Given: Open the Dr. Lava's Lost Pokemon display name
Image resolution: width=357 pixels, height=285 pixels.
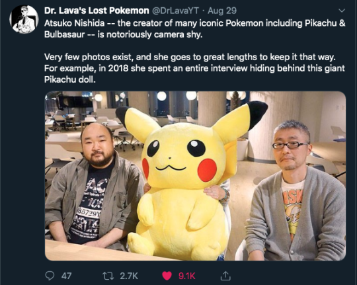Looking at the screenshot, I should click(x=97, y=11).
